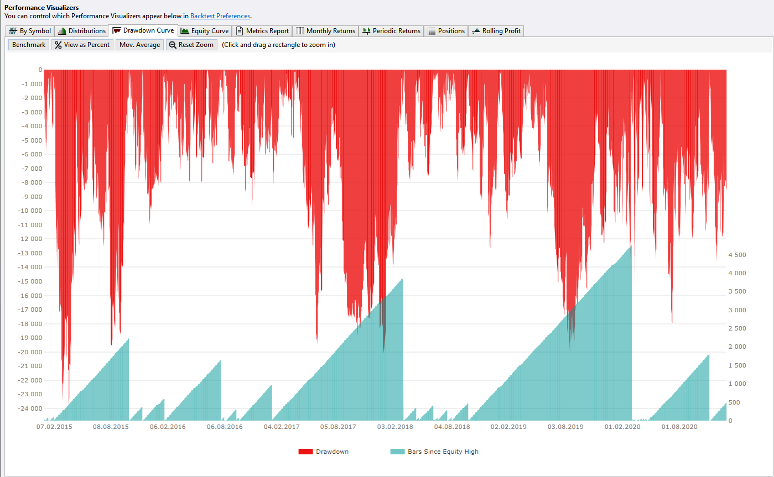Open the Backtest Preferences link
This screenshot has height=477, width=774.
coord(220,15)
